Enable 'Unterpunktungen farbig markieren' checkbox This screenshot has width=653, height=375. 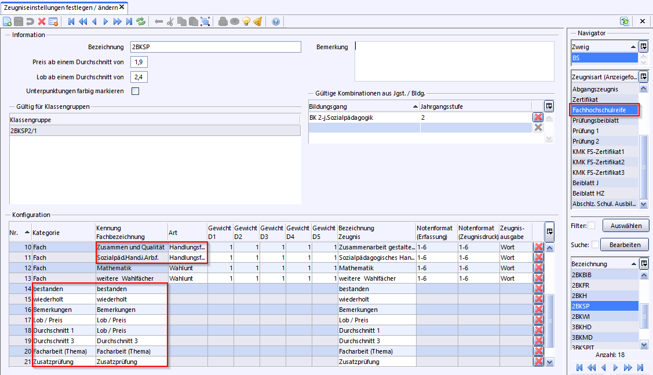click(x=136, y=91)
